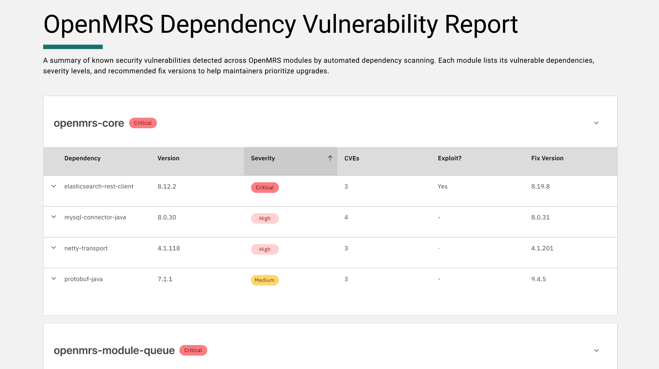The height and width of the screenshot is (369, 659).
Task: Sort by Dependency column header
Action: (82, 158)
